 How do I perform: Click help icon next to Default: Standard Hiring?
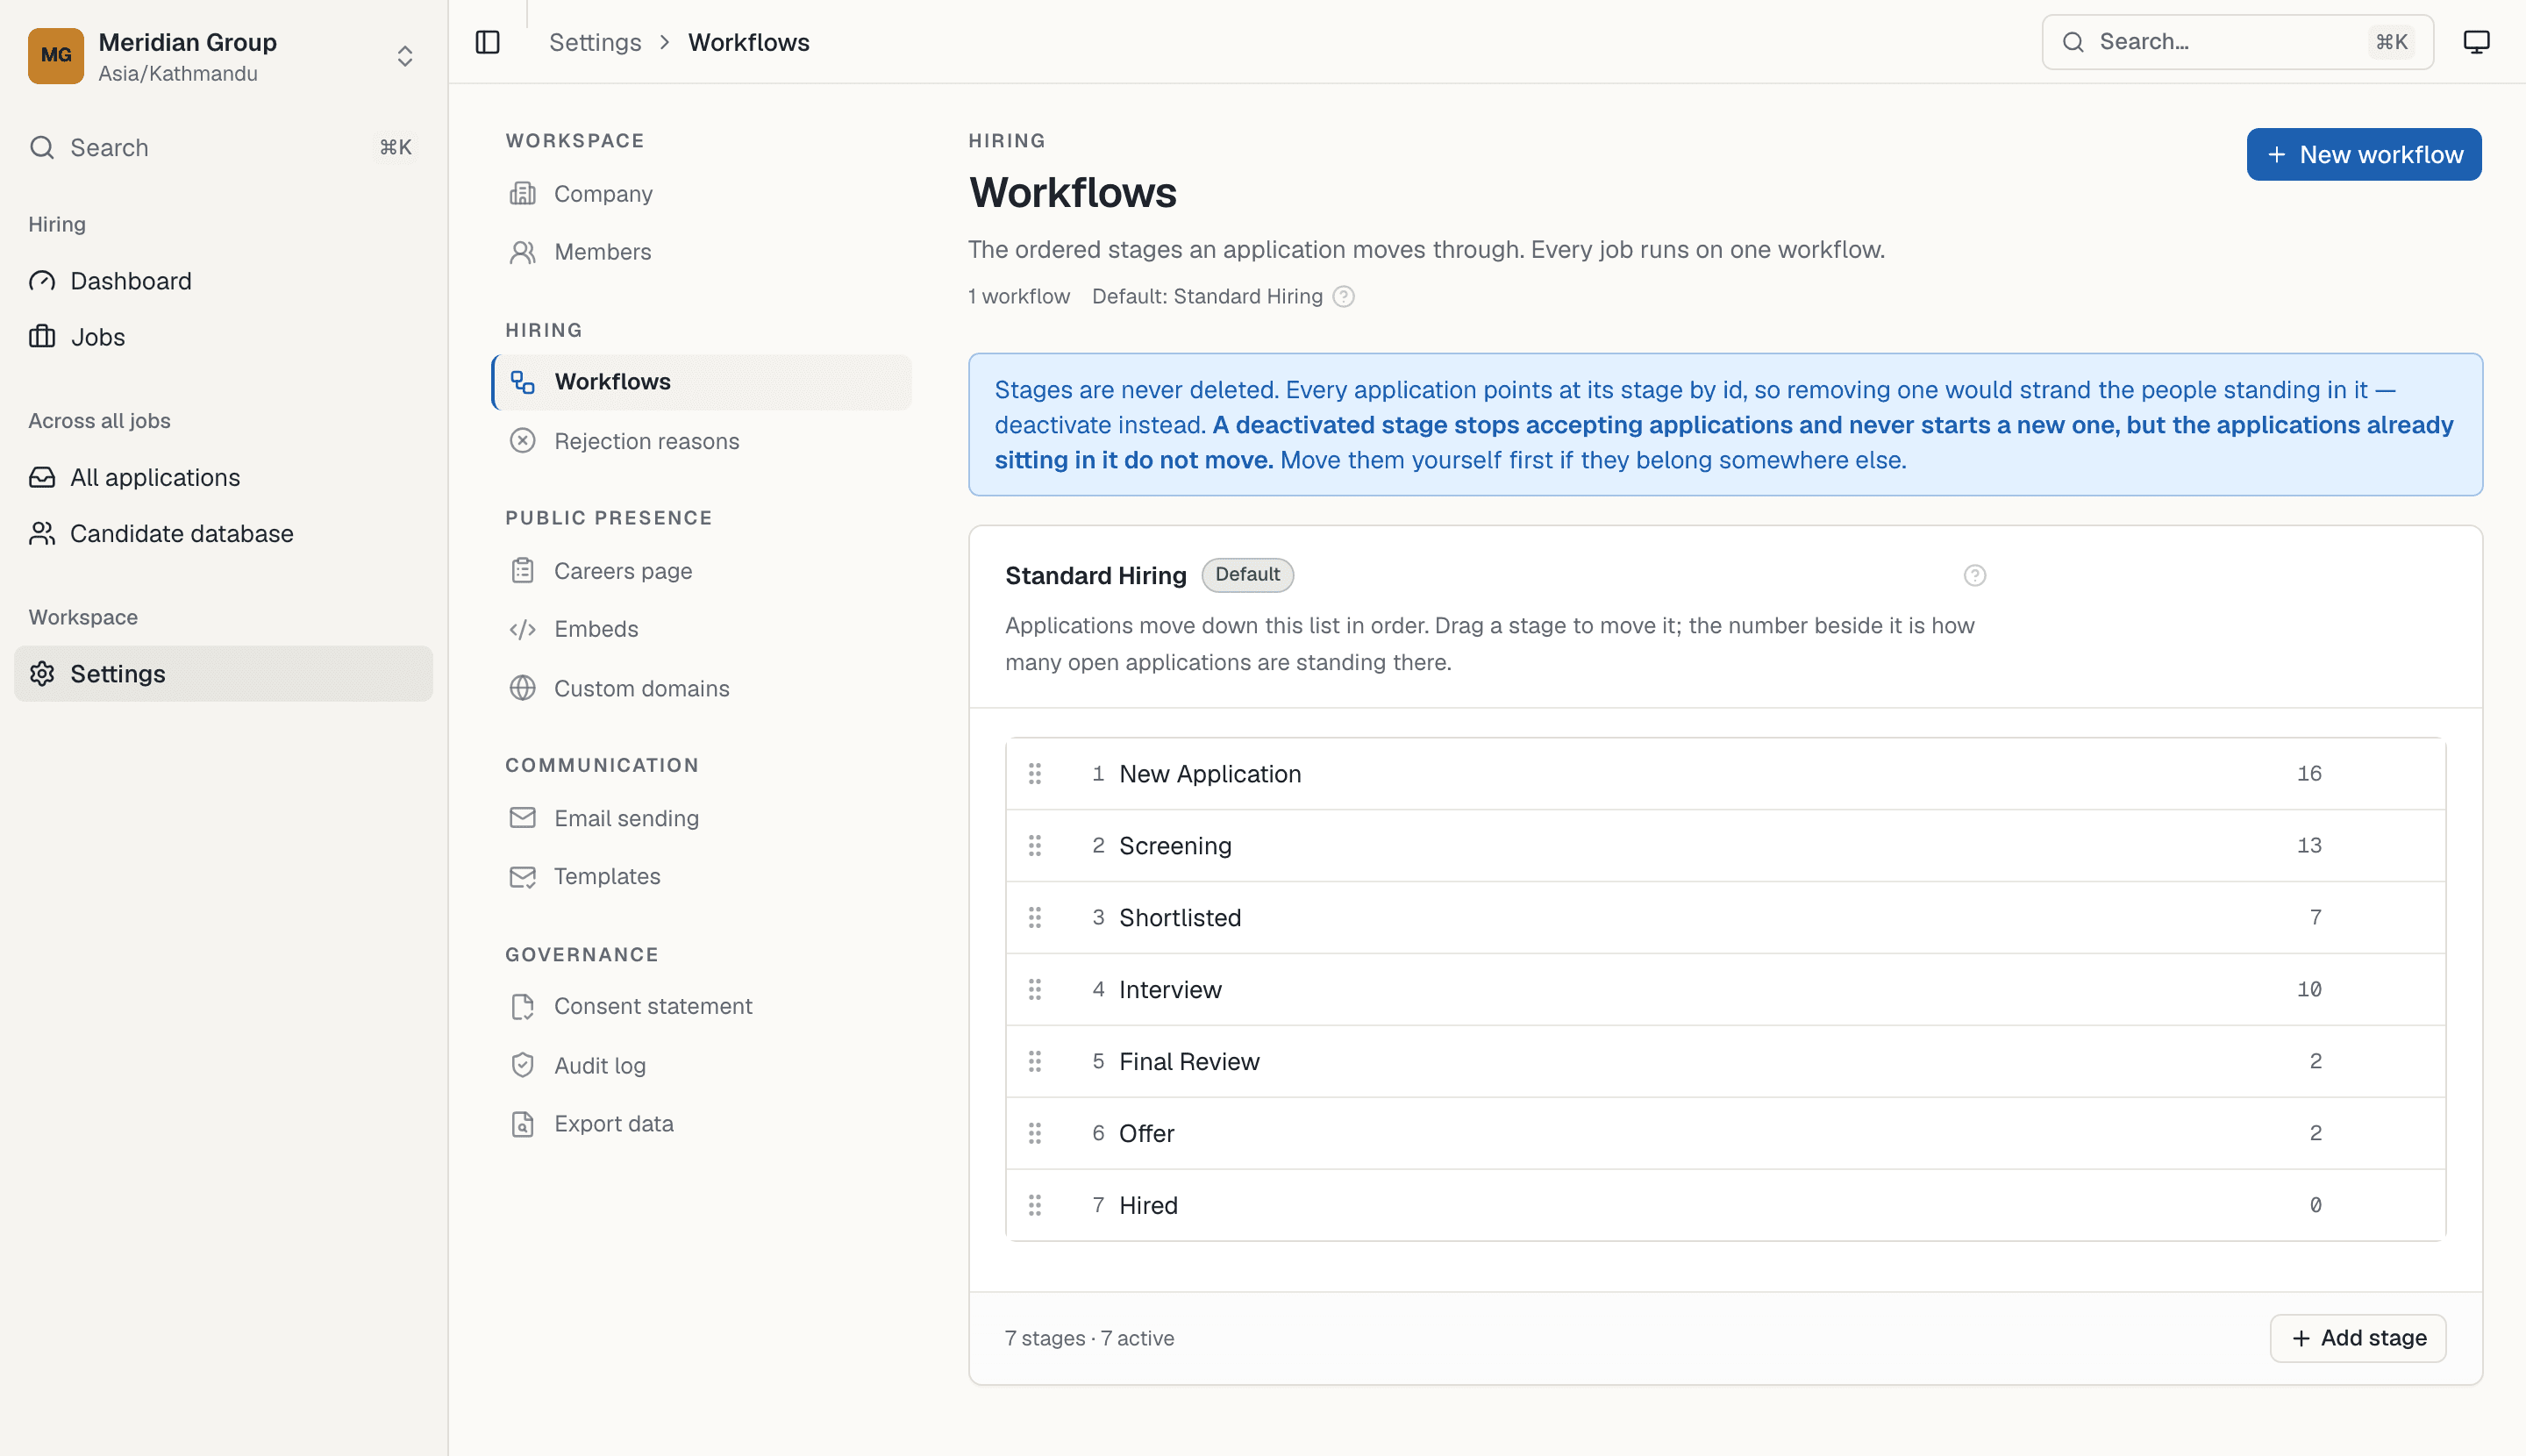(1344, 297)
